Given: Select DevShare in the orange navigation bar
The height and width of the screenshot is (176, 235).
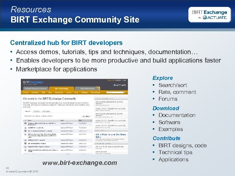Looking at the screenshot, I should click(x=35, y=93).
